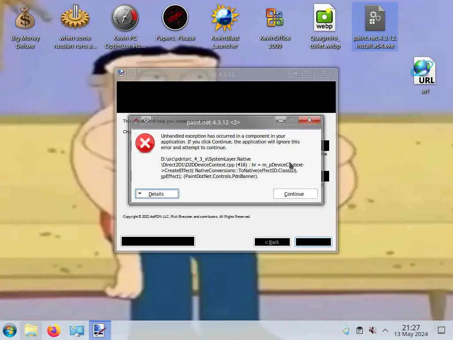Image resolution: width=453 pixels, height=340 pixels.
Task: Minimize the paint.net <2> error dialog
Action: pyautogui.click(x=280, y=120)
